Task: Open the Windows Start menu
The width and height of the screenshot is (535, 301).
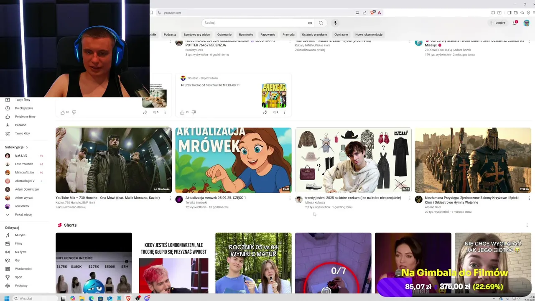Action: [7, 298]
